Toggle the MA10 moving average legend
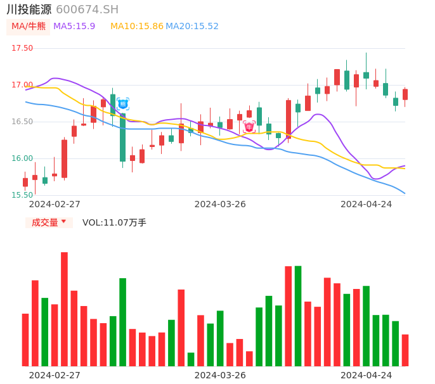435x384 pixels. [136, 27]
